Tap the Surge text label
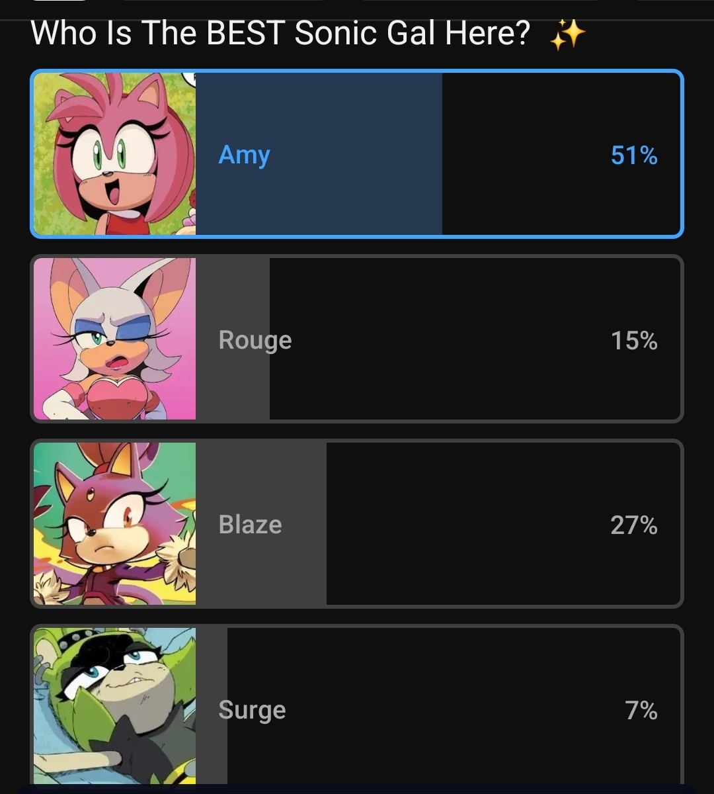This screenshot has height=794, width=714. pos(252,711)
